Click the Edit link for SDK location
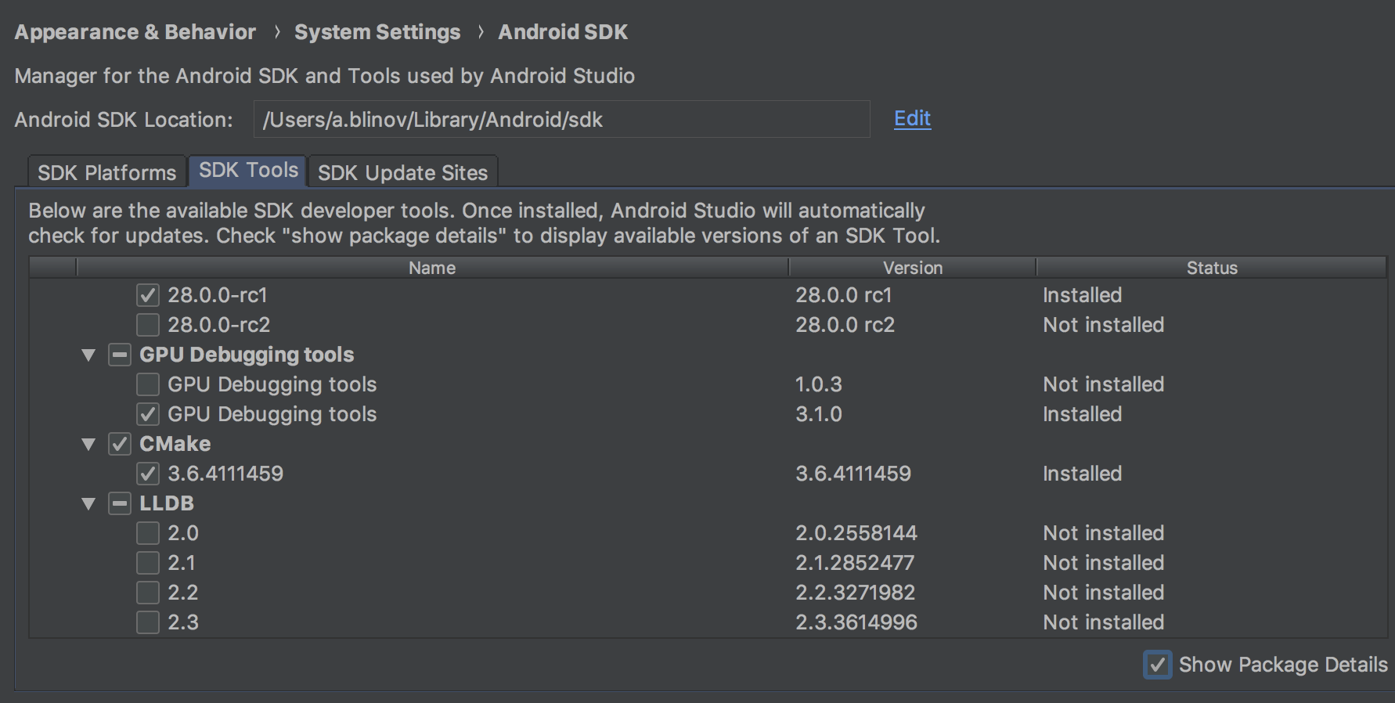1395x703 pixels. click(912, 118)
